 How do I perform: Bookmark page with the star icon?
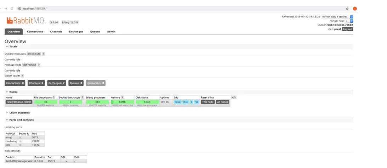click(x=347, y=9)
